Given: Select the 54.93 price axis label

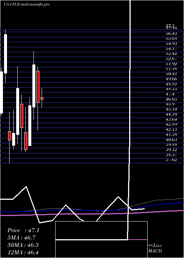Looking at the screenshot, I should [x=171, y=43].
